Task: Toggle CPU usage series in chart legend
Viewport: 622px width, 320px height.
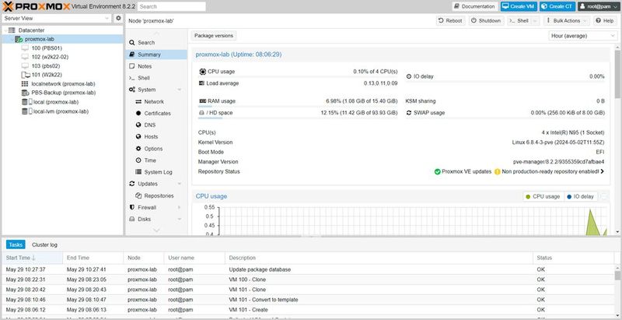Action: click(x=543, y=196)
